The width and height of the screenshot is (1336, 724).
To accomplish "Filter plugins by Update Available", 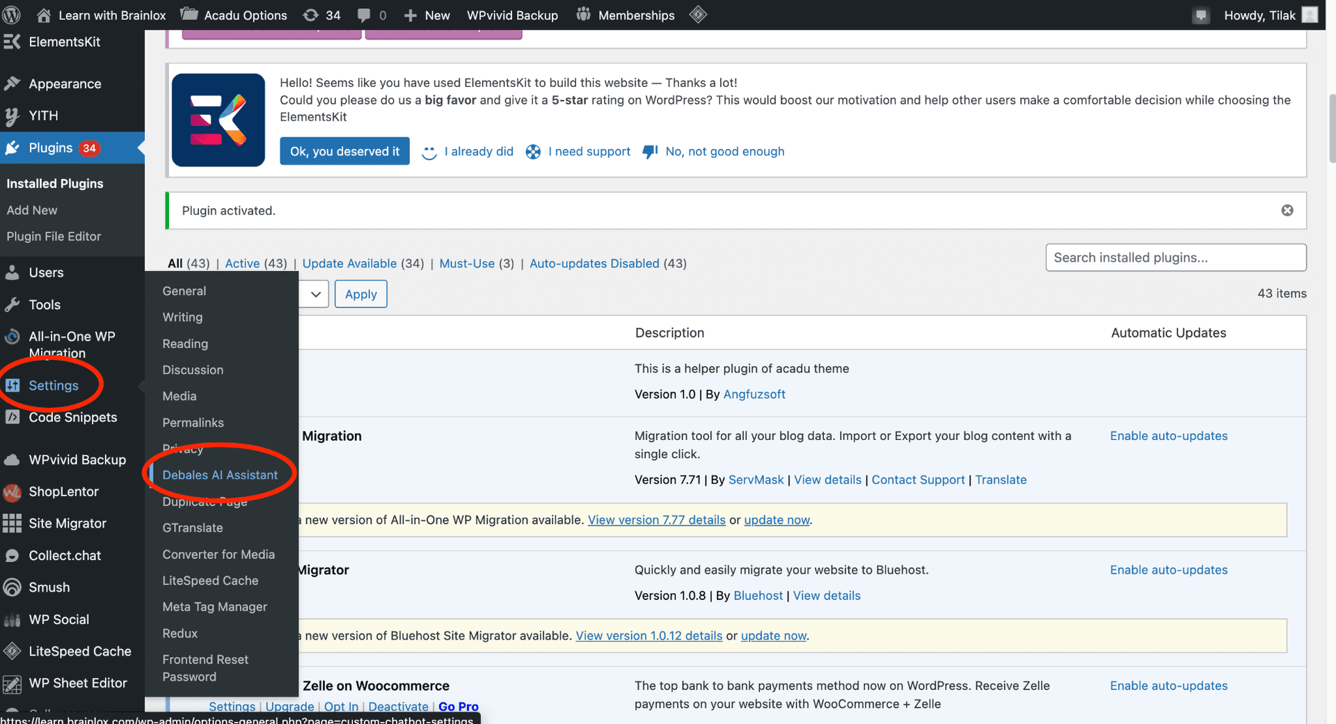I will (x=349, y=263).
